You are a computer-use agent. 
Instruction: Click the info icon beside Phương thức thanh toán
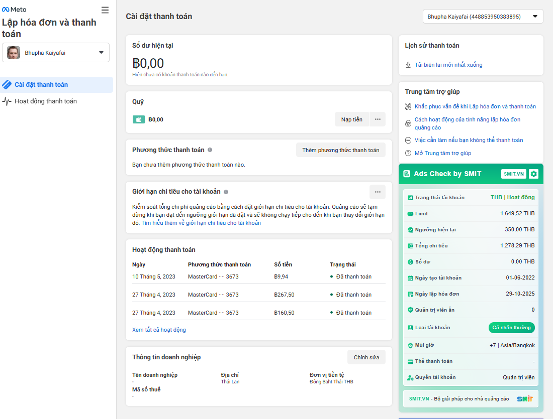click(x=210, y=150)
